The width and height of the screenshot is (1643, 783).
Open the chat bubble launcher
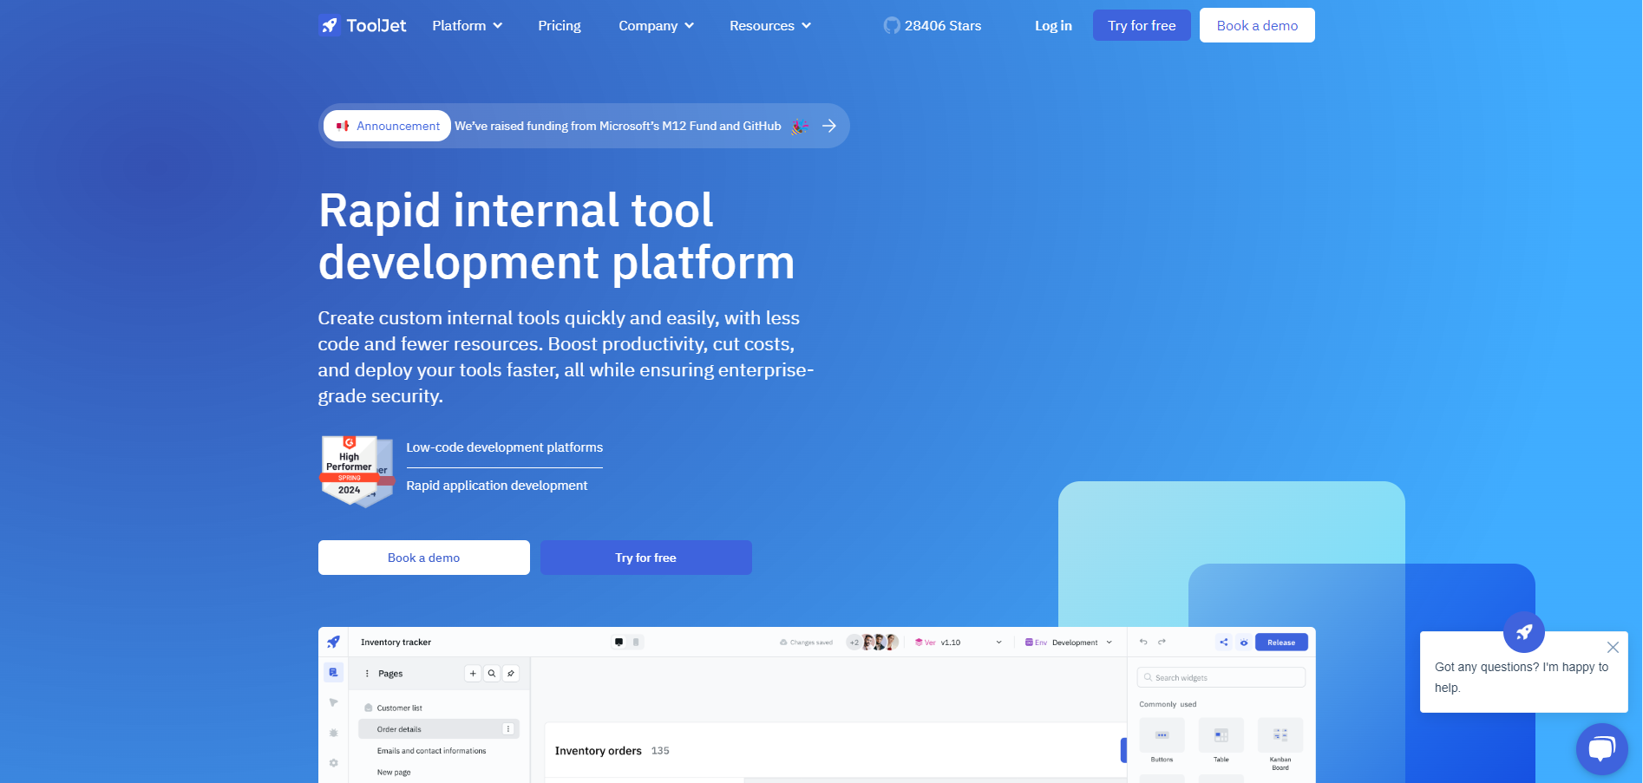click(1601, 749)
